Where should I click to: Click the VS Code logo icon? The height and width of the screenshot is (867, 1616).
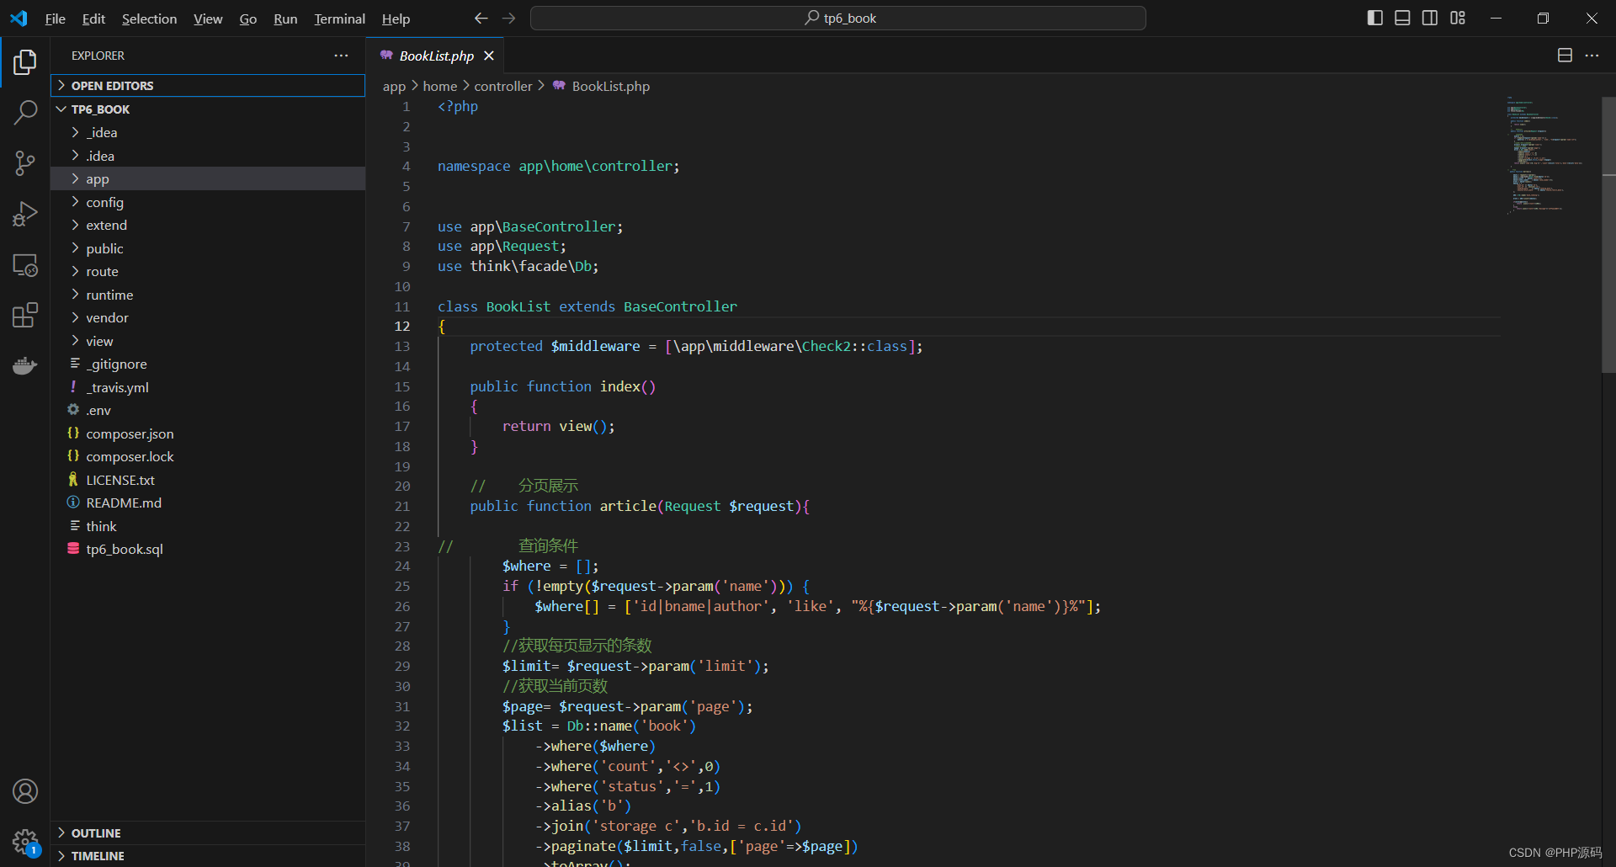tap(19, 18)
